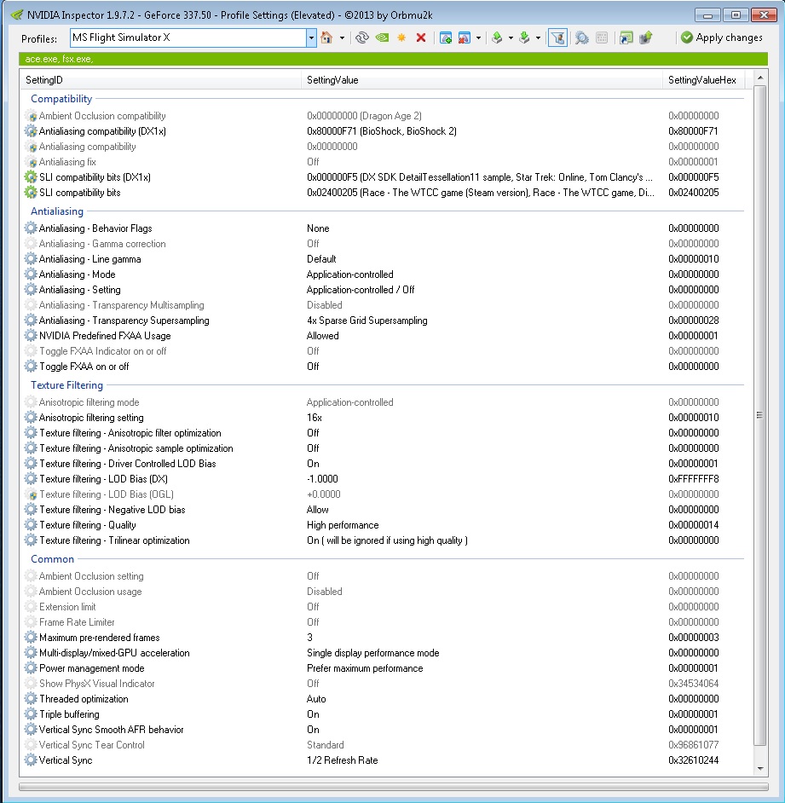Create a new profile with the sun icon
This screenshot has width=785, height=803.
(x=401, y=38)
